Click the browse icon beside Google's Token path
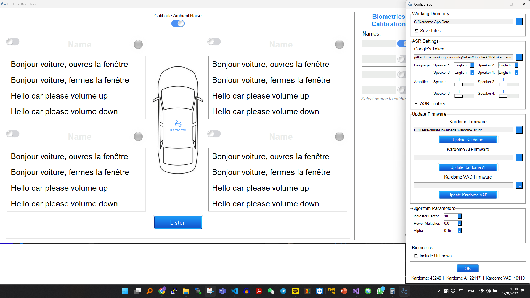Viewport: 530px width, 298px height. pos(519,57)
